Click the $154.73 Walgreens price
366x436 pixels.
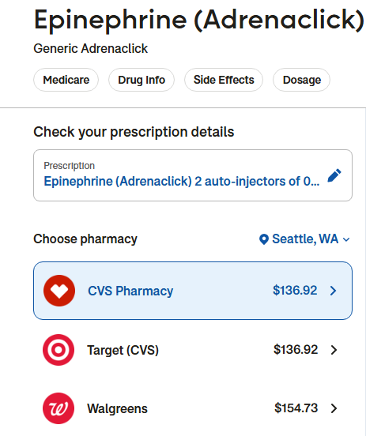pos(296,408)
